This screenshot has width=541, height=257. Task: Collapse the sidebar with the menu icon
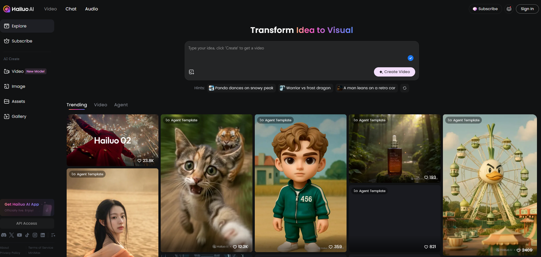click(53, 235)
